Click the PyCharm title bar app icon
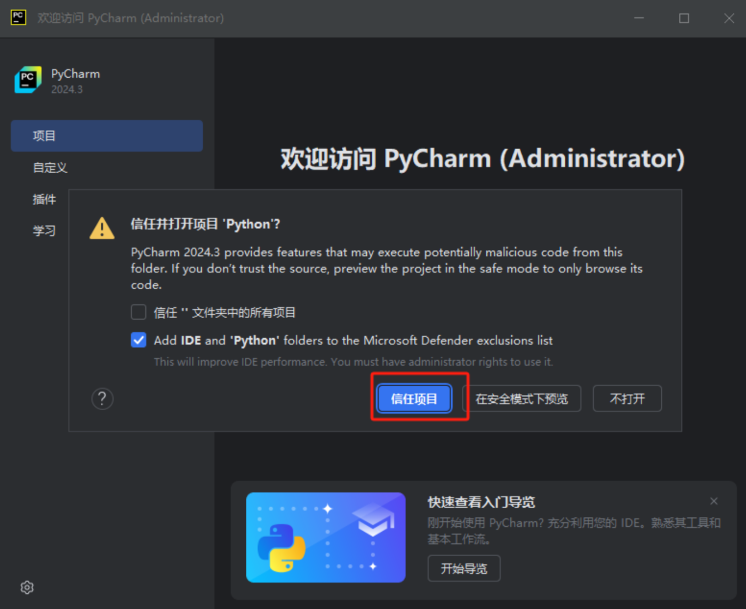The width and height of the screenshot is (746, 609). [x=18, y=18]
